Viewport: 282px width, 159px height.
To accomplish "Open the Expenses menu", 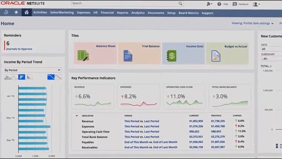I will coord(83,13).
